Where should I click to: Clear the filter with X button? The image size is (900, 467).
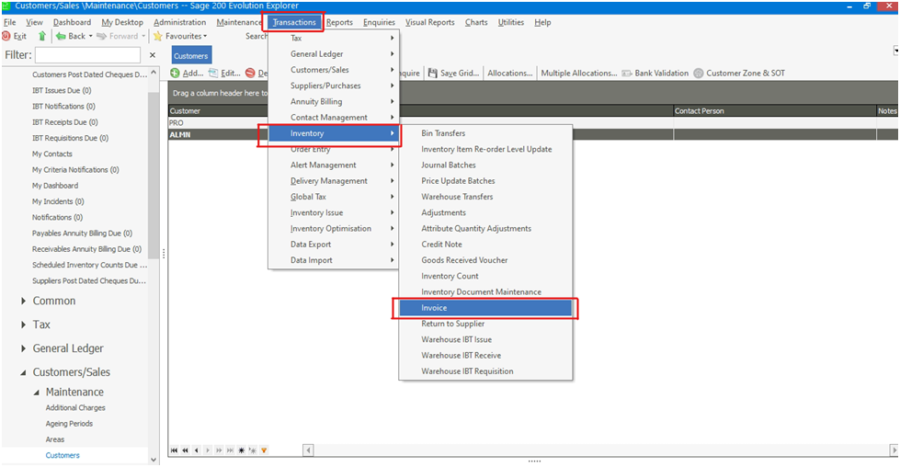tap(152, 55)
